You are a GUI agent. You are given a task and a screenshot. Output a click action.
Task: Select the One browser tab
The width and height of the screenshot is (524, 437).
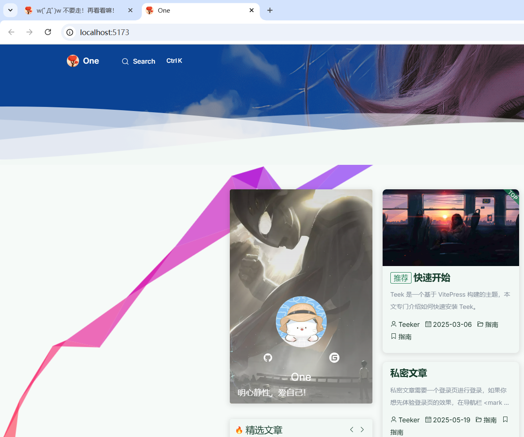pos(201,11)
